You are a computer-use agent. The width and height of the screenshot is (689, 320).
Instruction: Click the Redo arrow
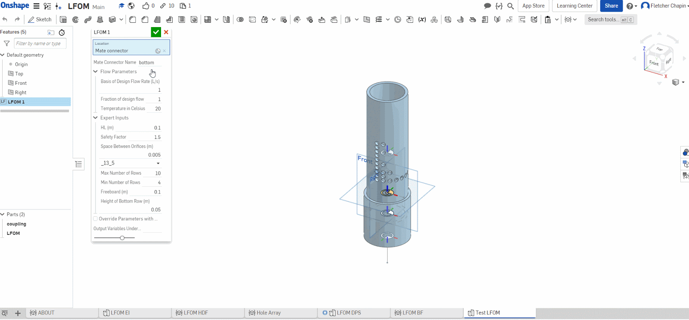[x=17, y=19]
